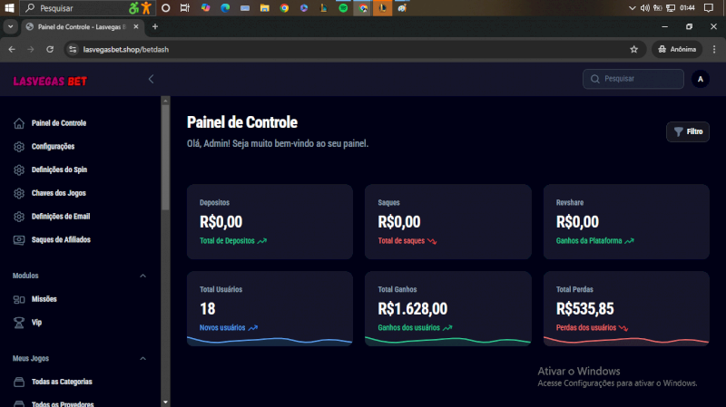The image size is (726, 407).
Task: Click the address bar URL
Action: (x=126, y=50)
